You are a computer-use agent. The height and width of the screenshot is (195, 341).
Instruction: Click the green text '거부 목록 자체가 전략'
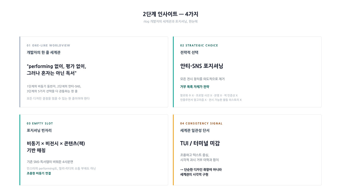pyautogui.click(x=195, y=87)
